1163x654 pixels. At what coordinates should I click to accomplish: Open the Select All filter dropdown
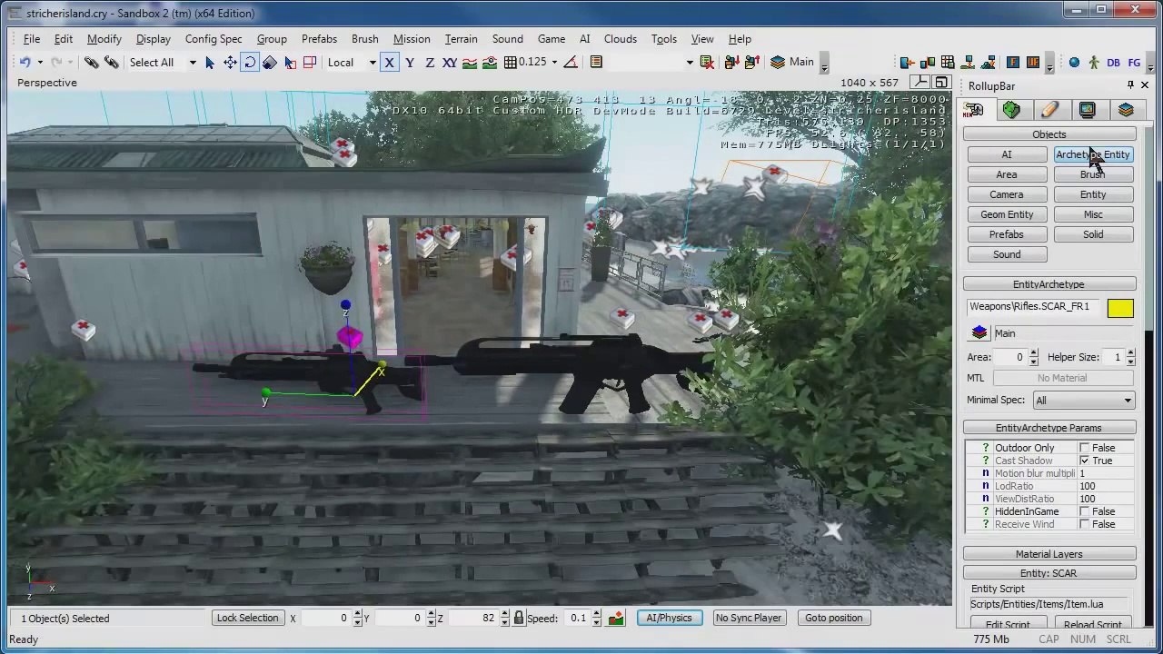point(192,63)
